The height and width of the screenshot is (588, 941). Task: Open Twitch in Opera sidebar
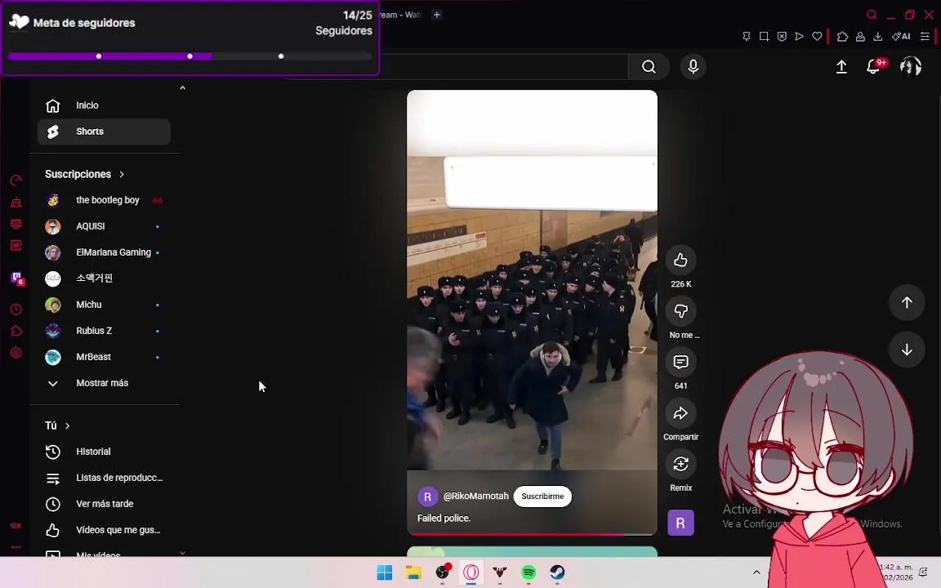tap(17, 278)
